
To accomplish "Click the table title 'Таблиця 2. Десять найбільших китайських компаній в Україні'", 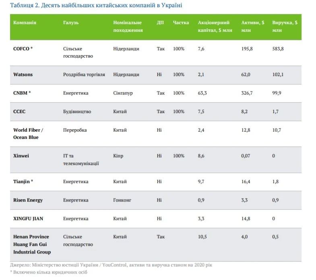I will [x=96, y=6].
